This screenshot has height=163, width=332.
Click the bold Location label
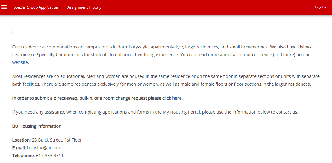tap(22, 140)
